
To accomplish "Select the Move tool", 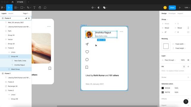I will [9, 7].
